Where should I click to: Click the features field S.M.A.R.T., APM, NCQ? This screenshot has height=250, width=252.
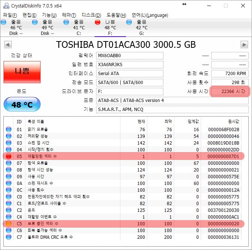click(172, 109)
